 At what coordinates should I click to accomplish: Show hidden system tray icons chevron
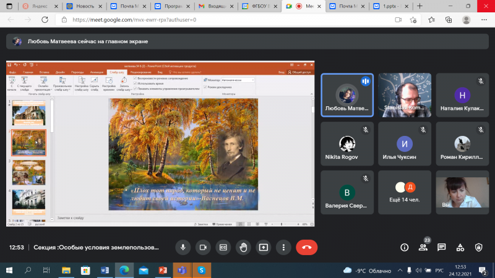(x=400, y=271)
